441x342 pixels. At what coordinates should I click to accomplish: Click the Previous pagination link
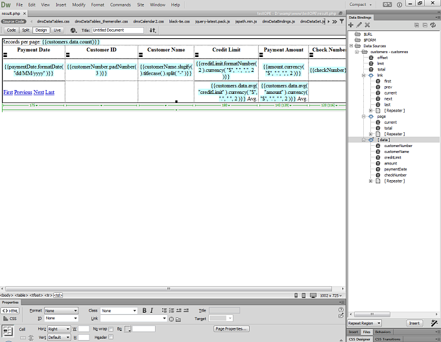point(23,92)
